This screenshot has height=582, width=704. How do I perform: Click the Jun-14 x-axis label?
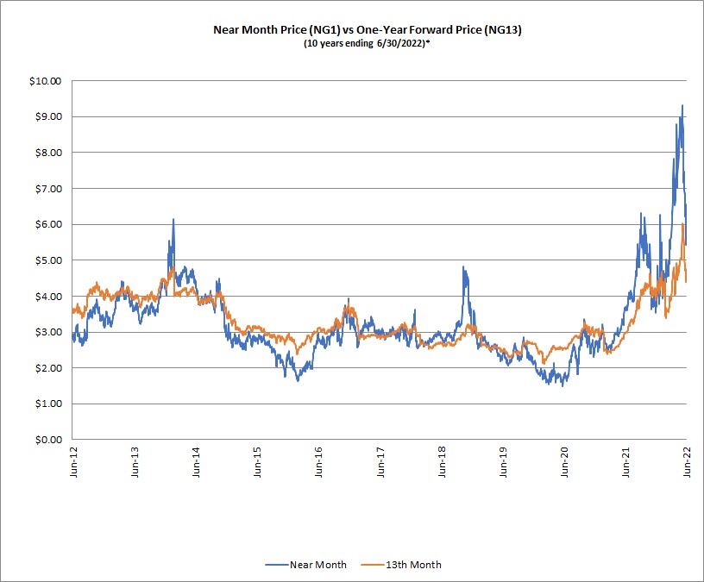[x=196, y=462]
